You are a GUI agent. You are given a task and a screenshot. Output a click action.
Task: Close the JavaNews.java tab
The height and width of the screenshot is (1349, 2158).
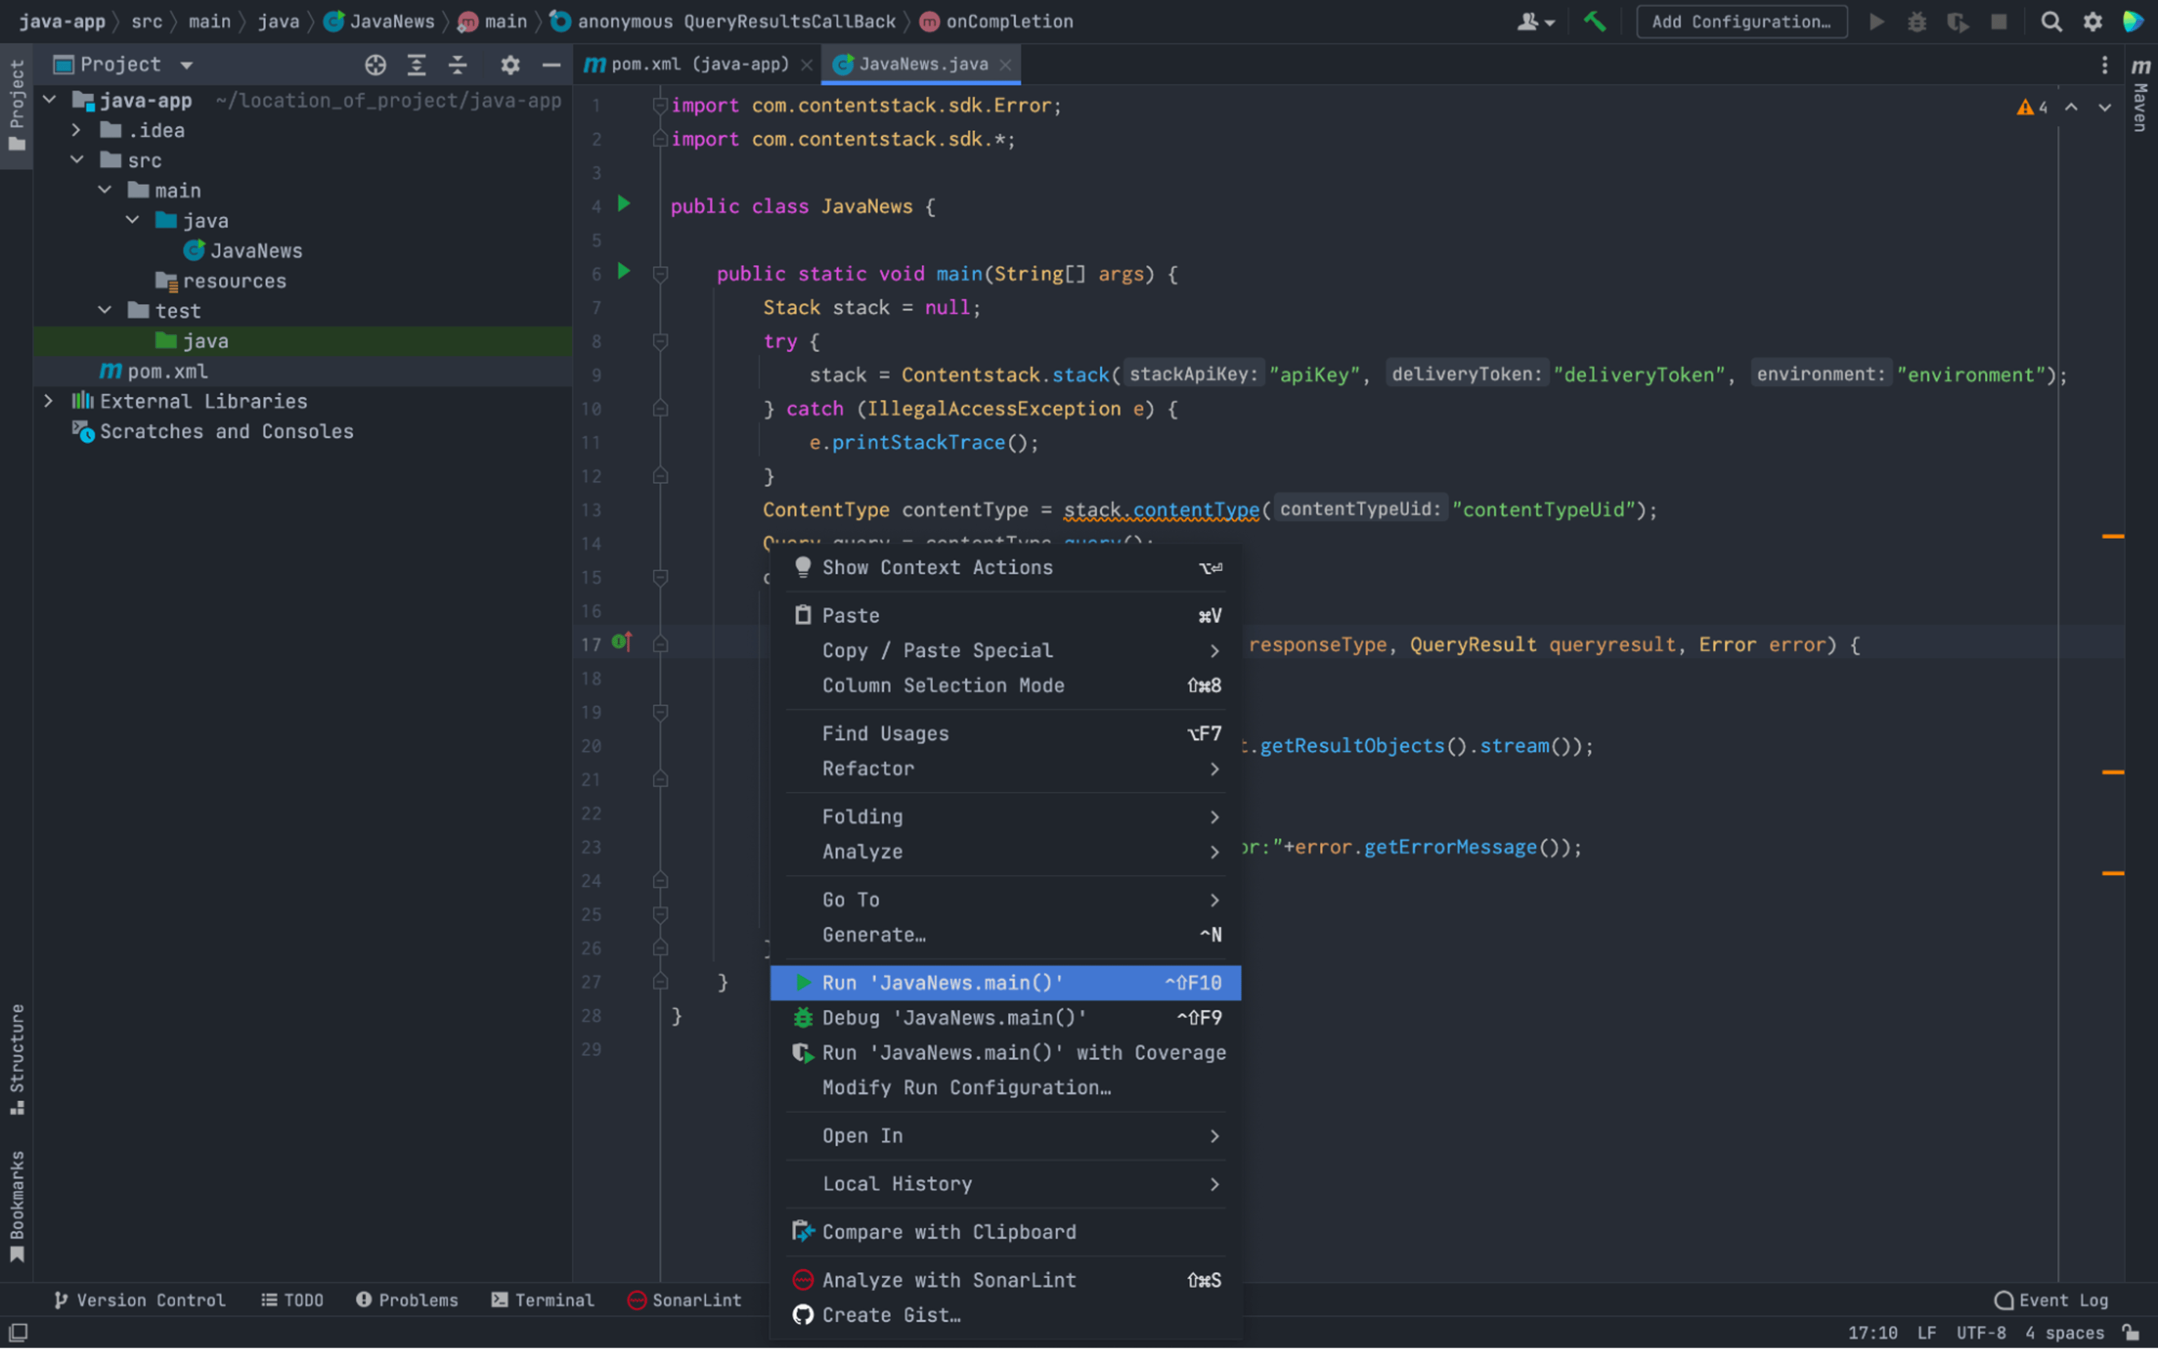(x=1006, y=64)
